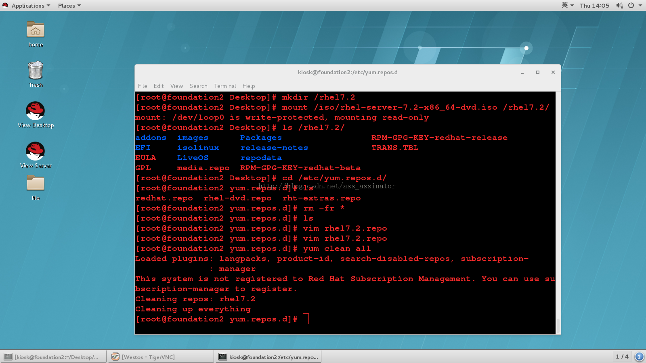Click the terminal cursor at the prompt

point(306,319)
